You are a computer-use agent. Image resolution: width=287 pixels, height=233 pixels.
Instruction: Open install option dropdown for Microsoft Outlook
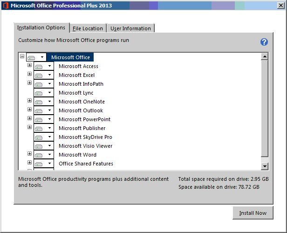coord(44,110)
